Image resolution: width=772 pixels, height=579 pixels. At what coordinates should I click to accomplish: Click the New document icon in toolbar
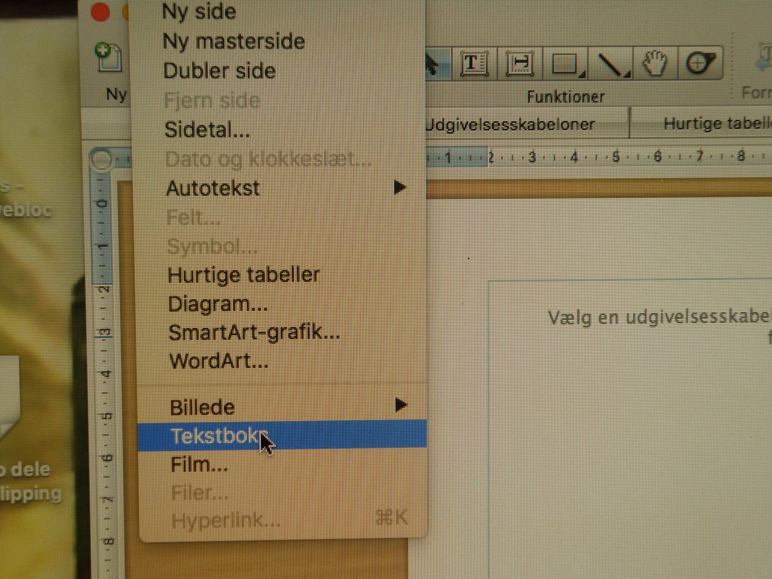coord(108,57)
